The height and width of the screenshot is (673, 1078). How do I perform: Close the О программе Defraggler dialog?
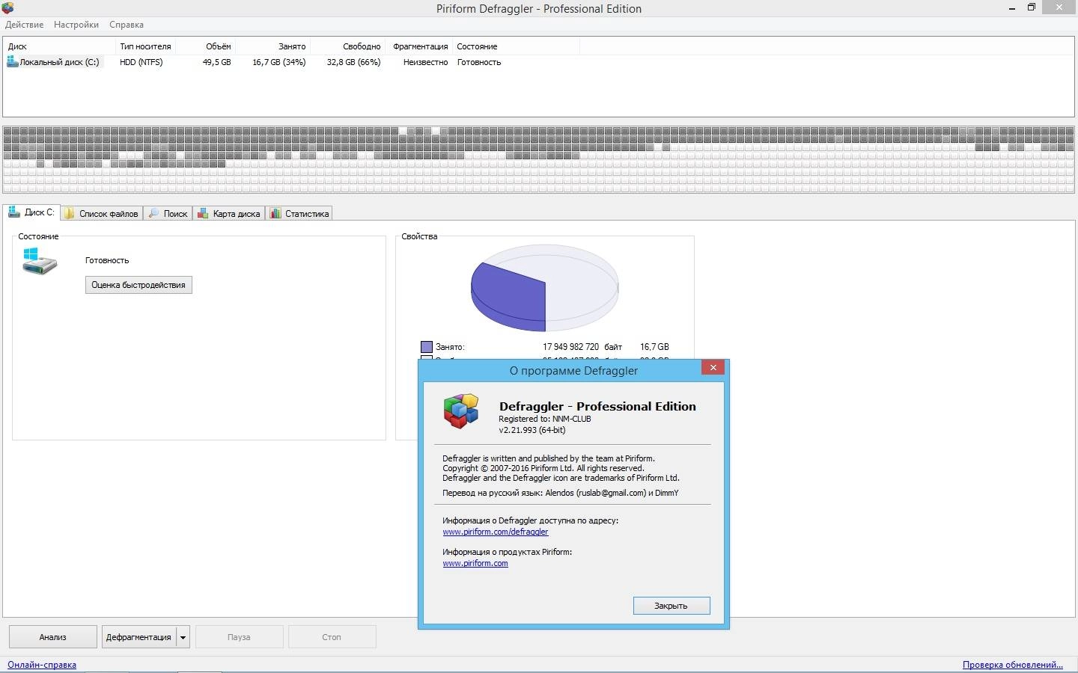point(713,367)
